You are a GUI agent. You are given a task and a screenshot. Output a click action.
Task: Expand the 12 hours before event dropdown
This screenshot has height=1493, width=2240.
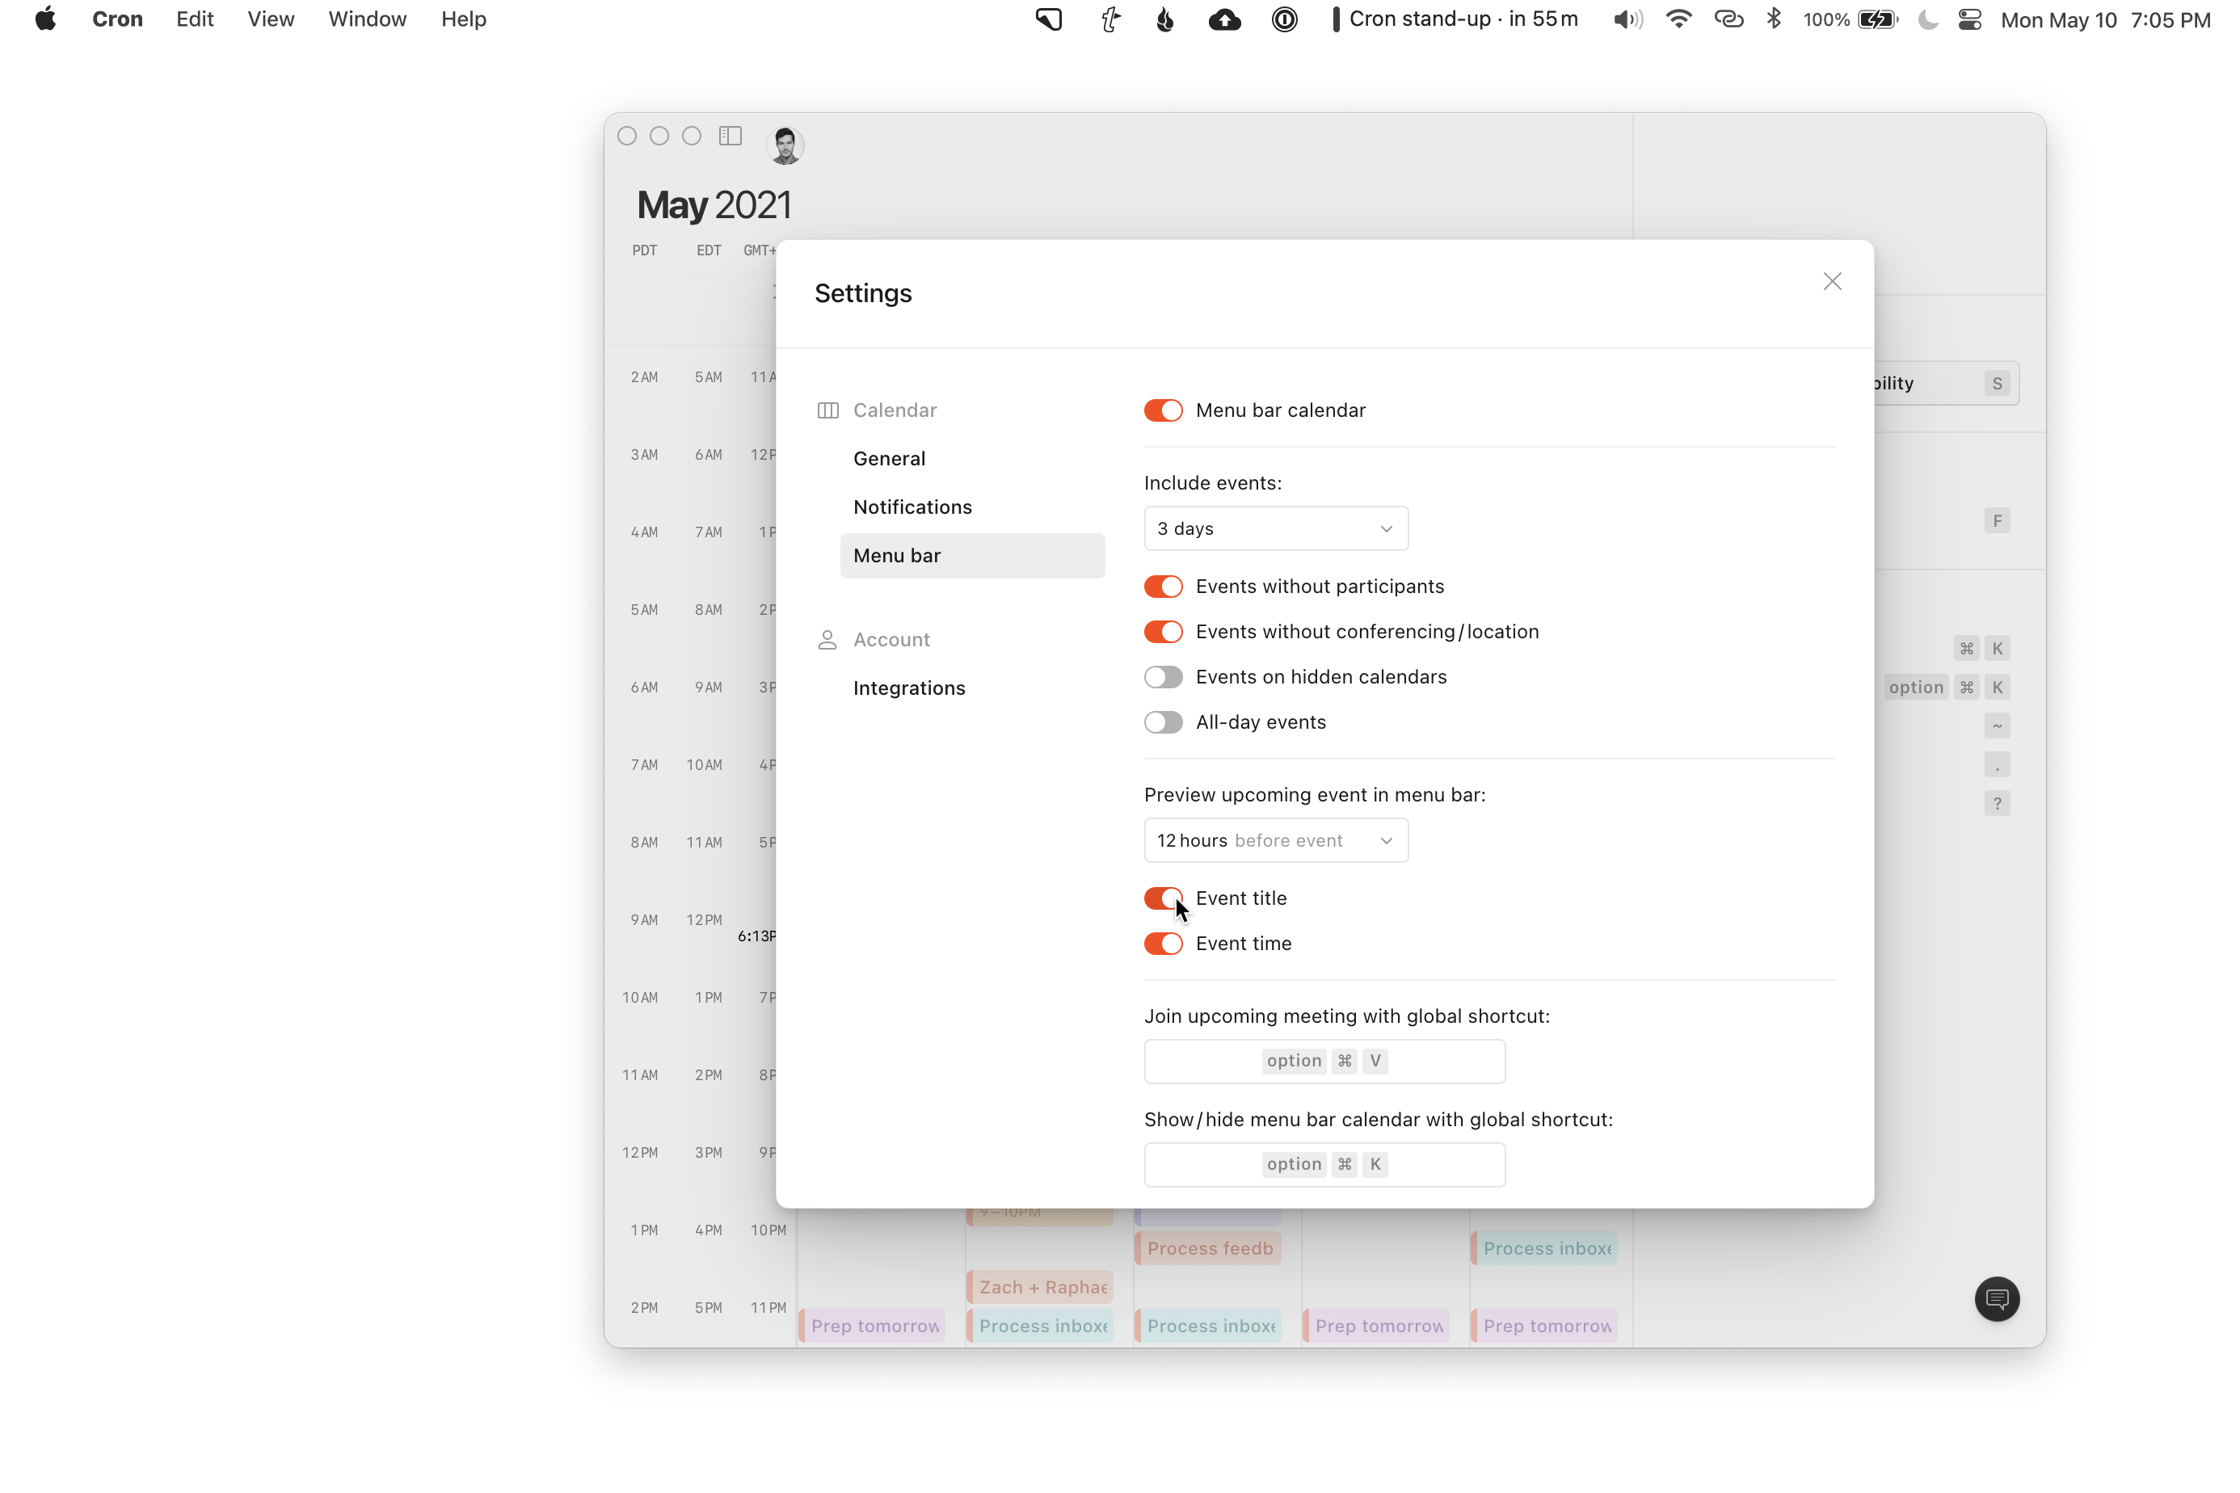(x=1275, y=841)
